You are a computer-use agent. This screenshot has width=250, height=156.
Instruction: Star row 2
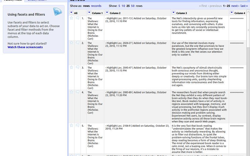(x=72, y=43)
